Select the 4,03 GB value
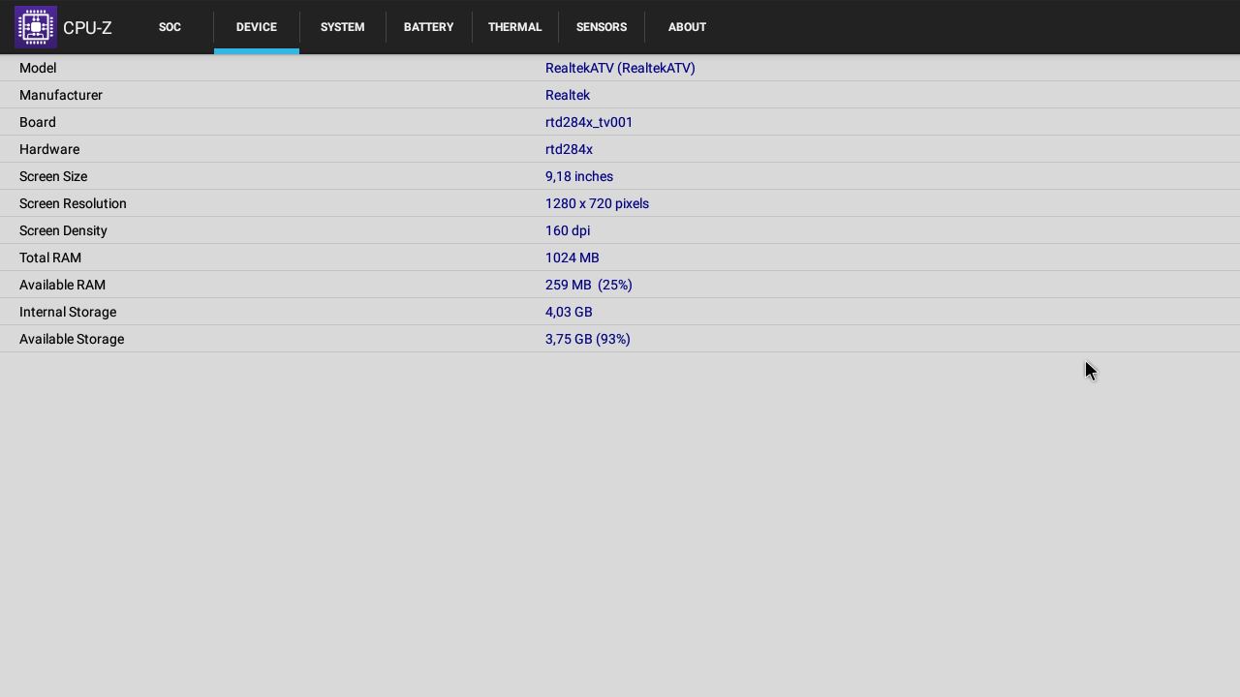The height and width of the screenshot is (697, 1240). 569,312
